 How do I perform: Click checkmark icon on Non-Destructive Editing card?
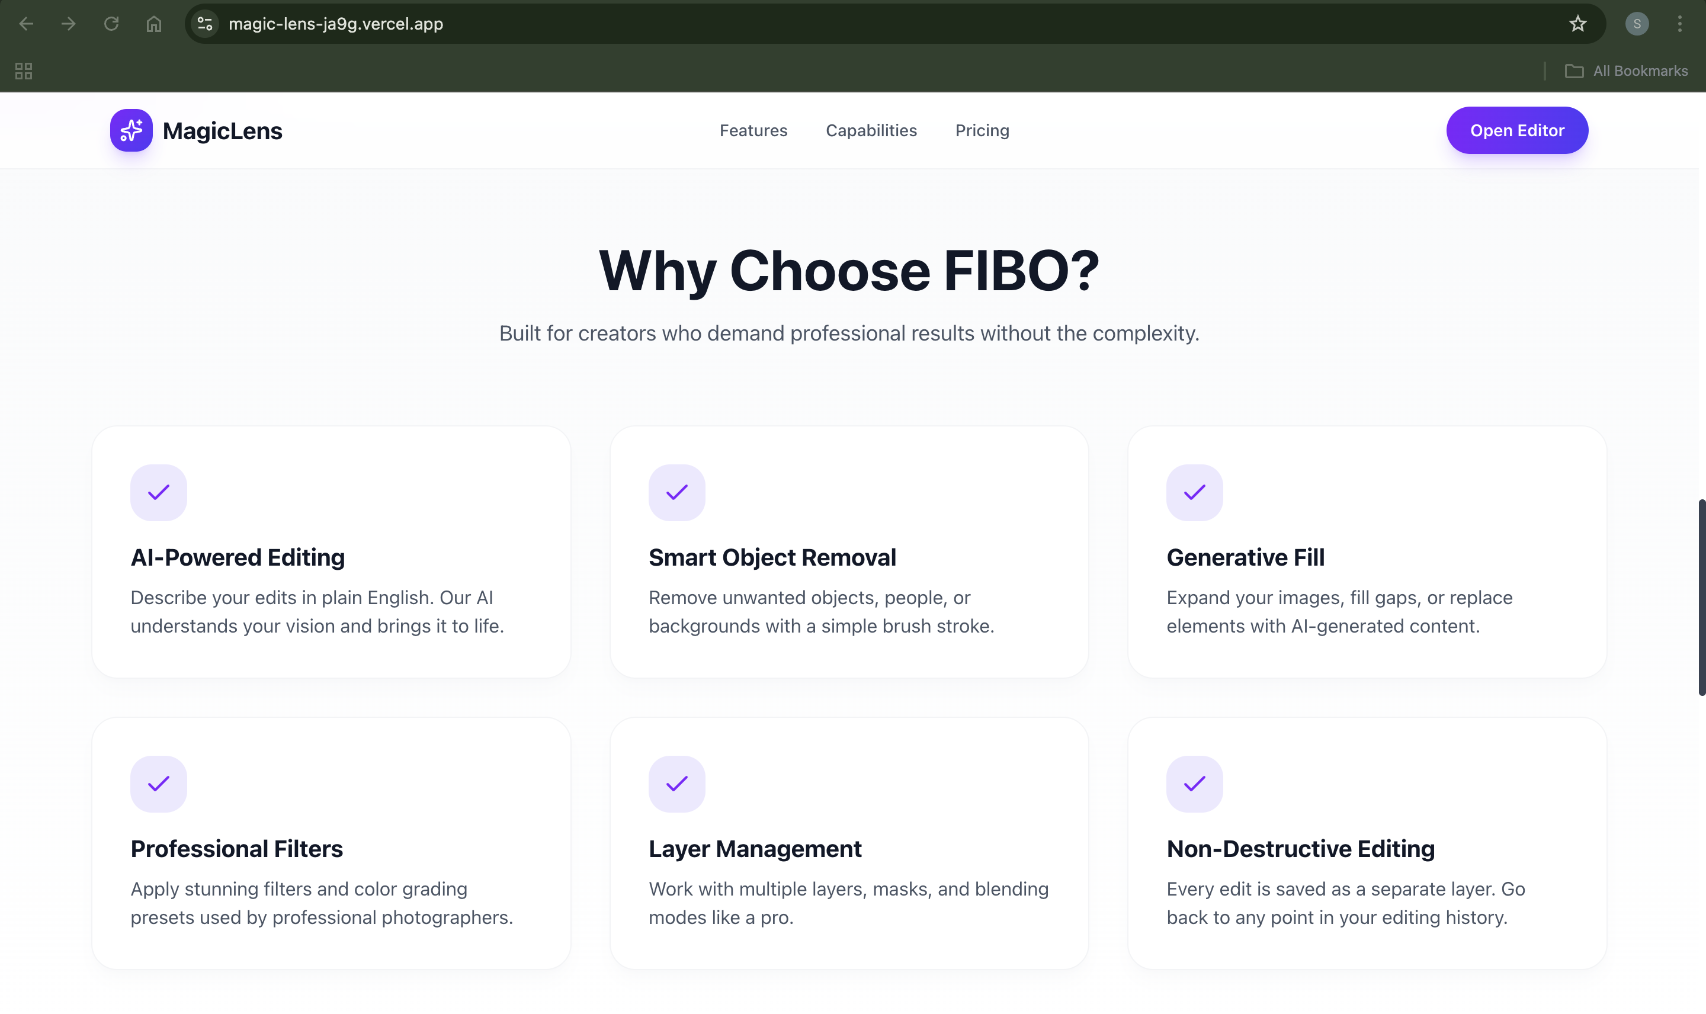pos(1194,784)
